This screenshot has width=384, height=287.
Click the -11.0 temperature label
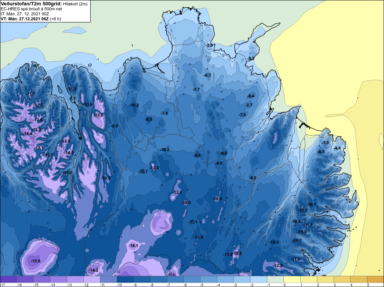67,173
